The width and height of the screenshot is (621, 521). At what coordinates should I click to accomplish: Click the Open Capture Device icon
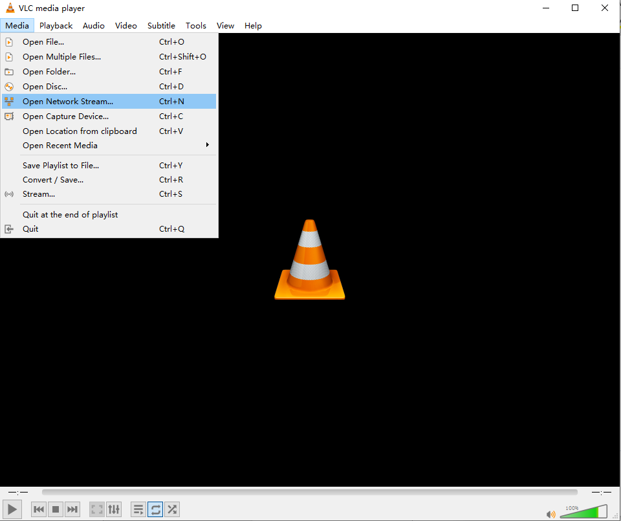click(x=9, y=116)
